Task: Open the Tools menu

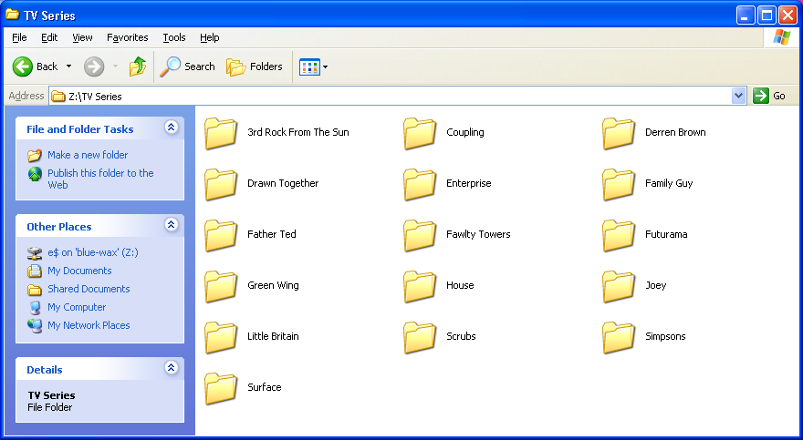Action: coord(174,37)
